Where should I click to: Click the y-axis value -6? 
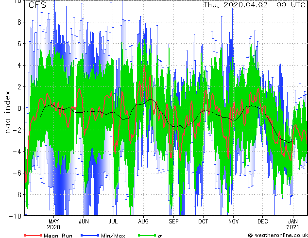(x=17, y=173)
